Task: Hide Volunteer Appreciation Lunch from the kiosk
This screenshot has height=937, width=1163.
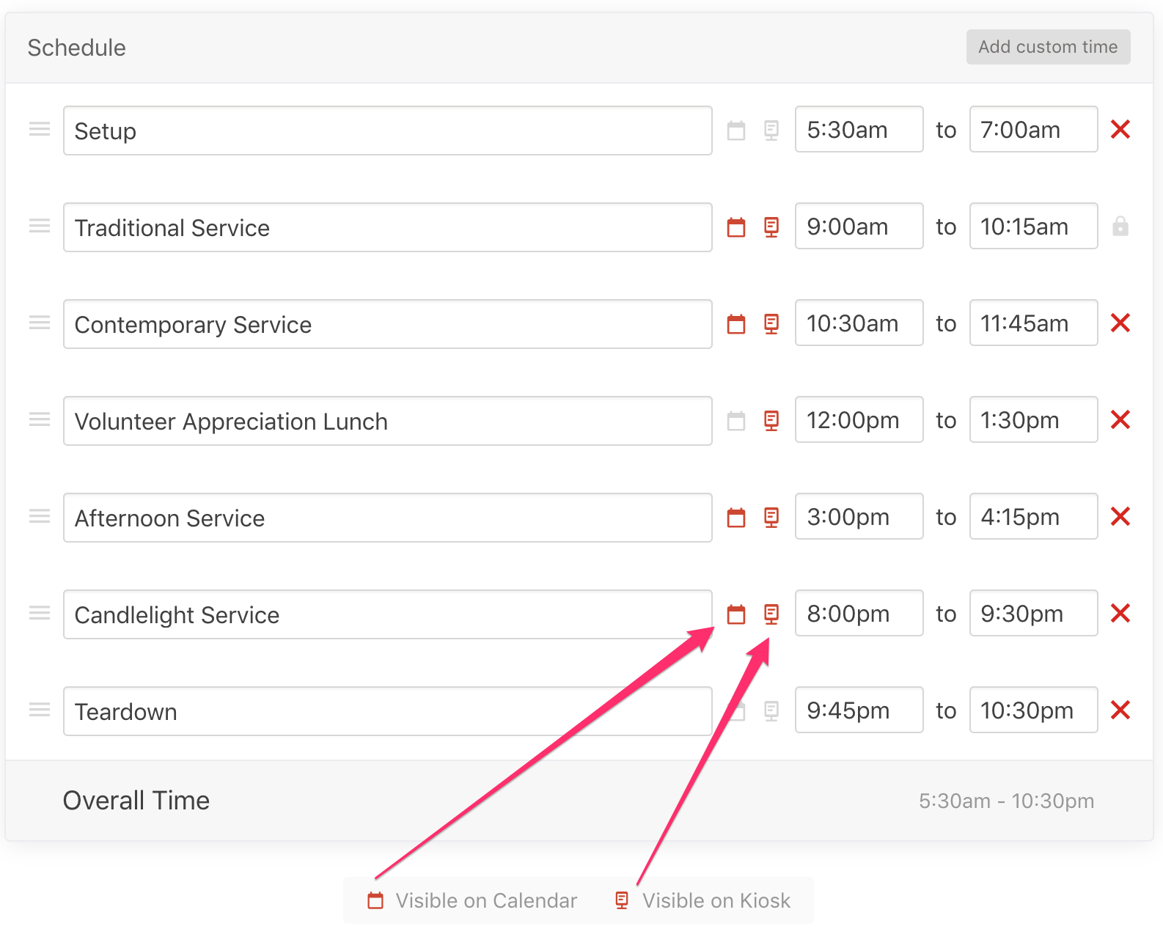Action: coord(771,421)
